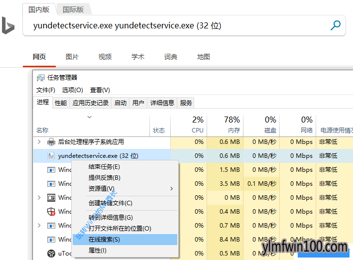353x260 pixels.
Task: Open the 学术 results tab
Action: point(138,57)
